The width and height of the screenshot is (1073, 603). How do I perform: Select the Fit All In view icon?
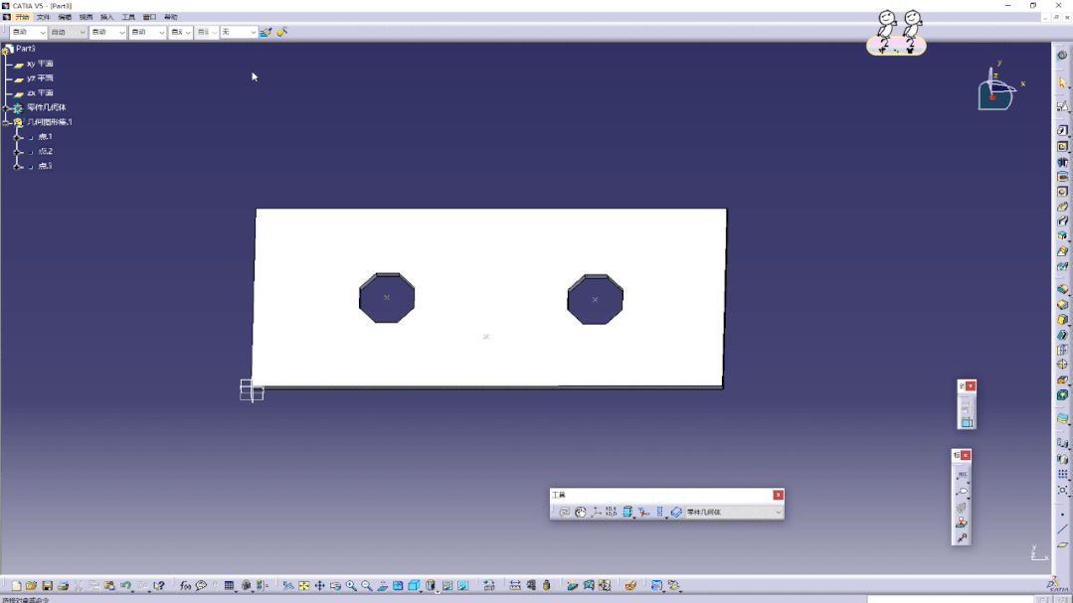point(303,586)
